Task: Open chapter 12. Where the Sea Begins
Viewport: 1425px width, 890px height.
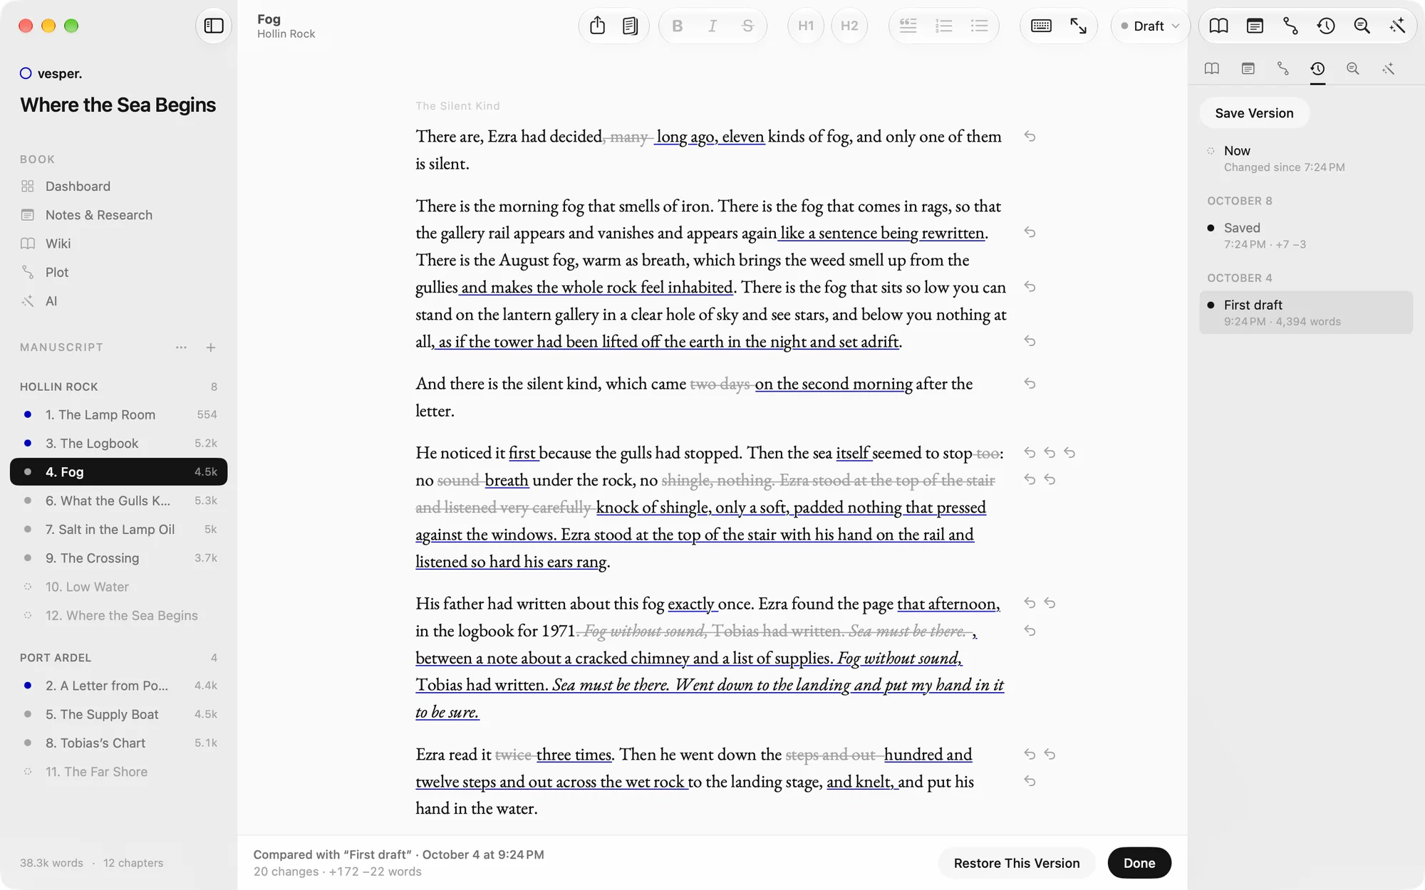Action: pyautogui.click(x=118, y=615)
